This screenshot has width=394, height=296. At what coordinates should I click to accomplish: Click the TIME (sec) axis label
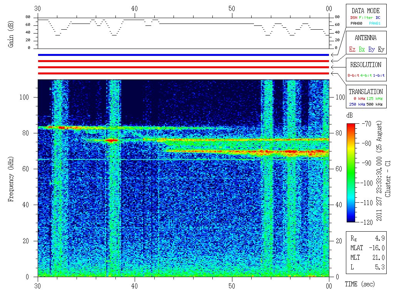[x=359, y=284]
